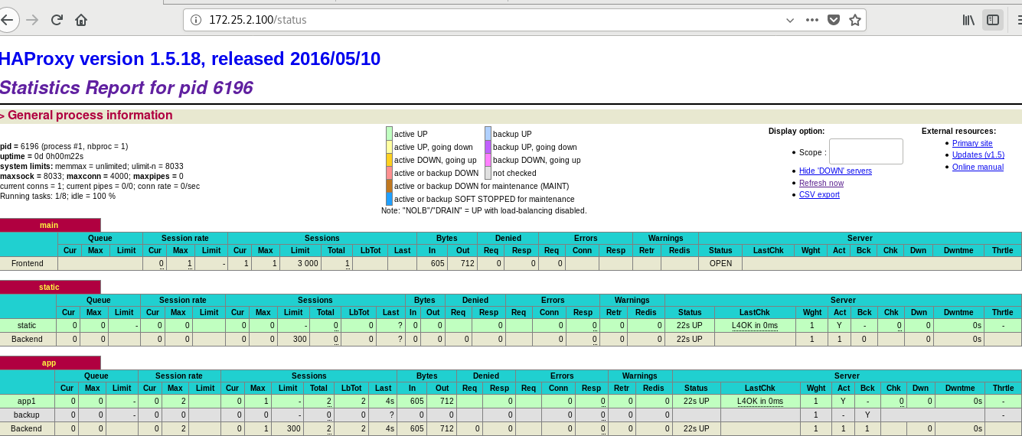Viewport: 1022px width, 436px height.
Task: Click the uptime = 0d 0h00m22s line
Action: click(x=42, y=156)
